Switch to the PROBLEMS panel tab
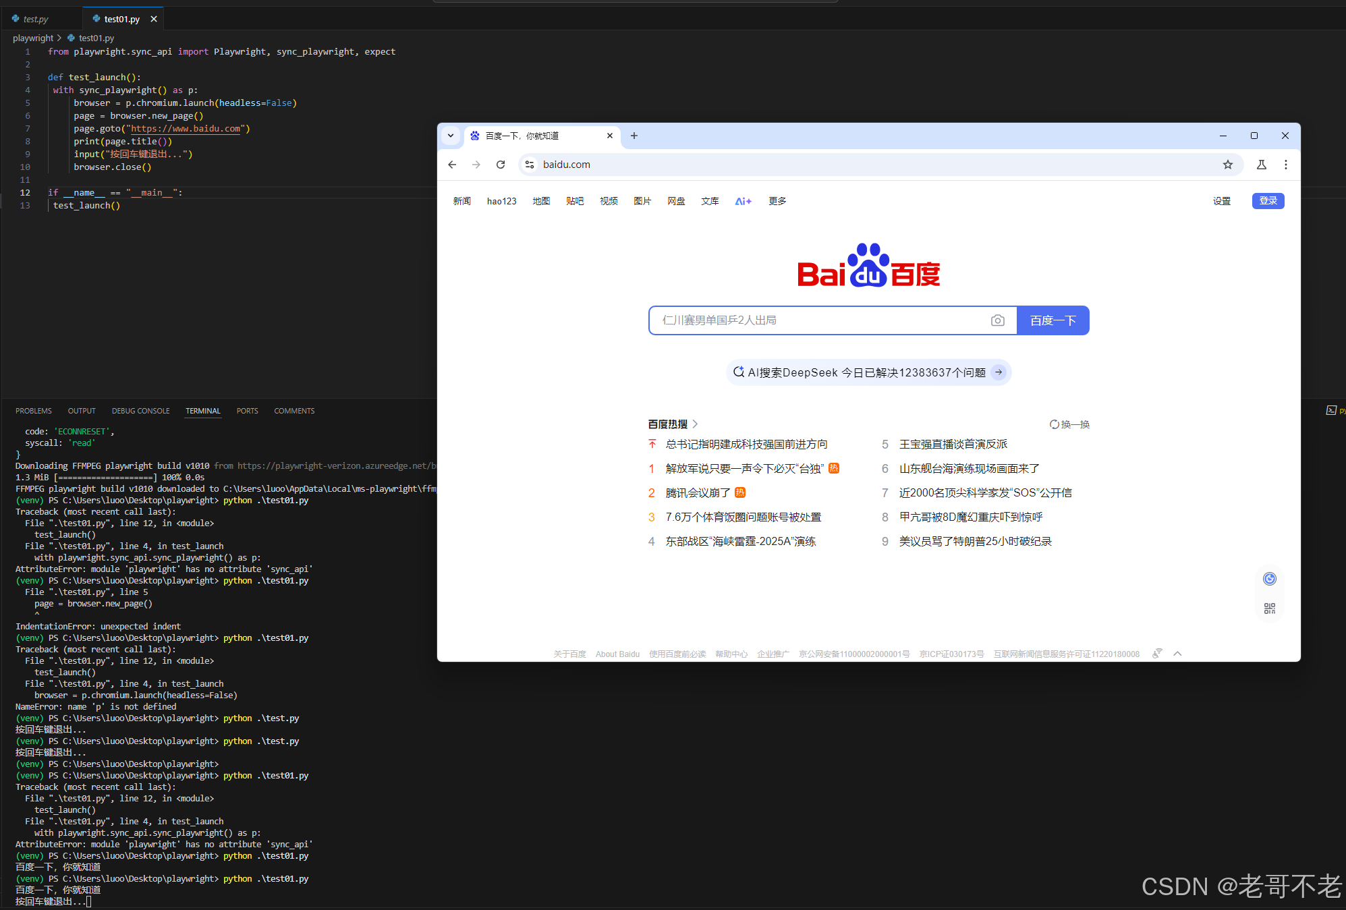This screenshot has height=910, width=1346. [x=34, y=411]
